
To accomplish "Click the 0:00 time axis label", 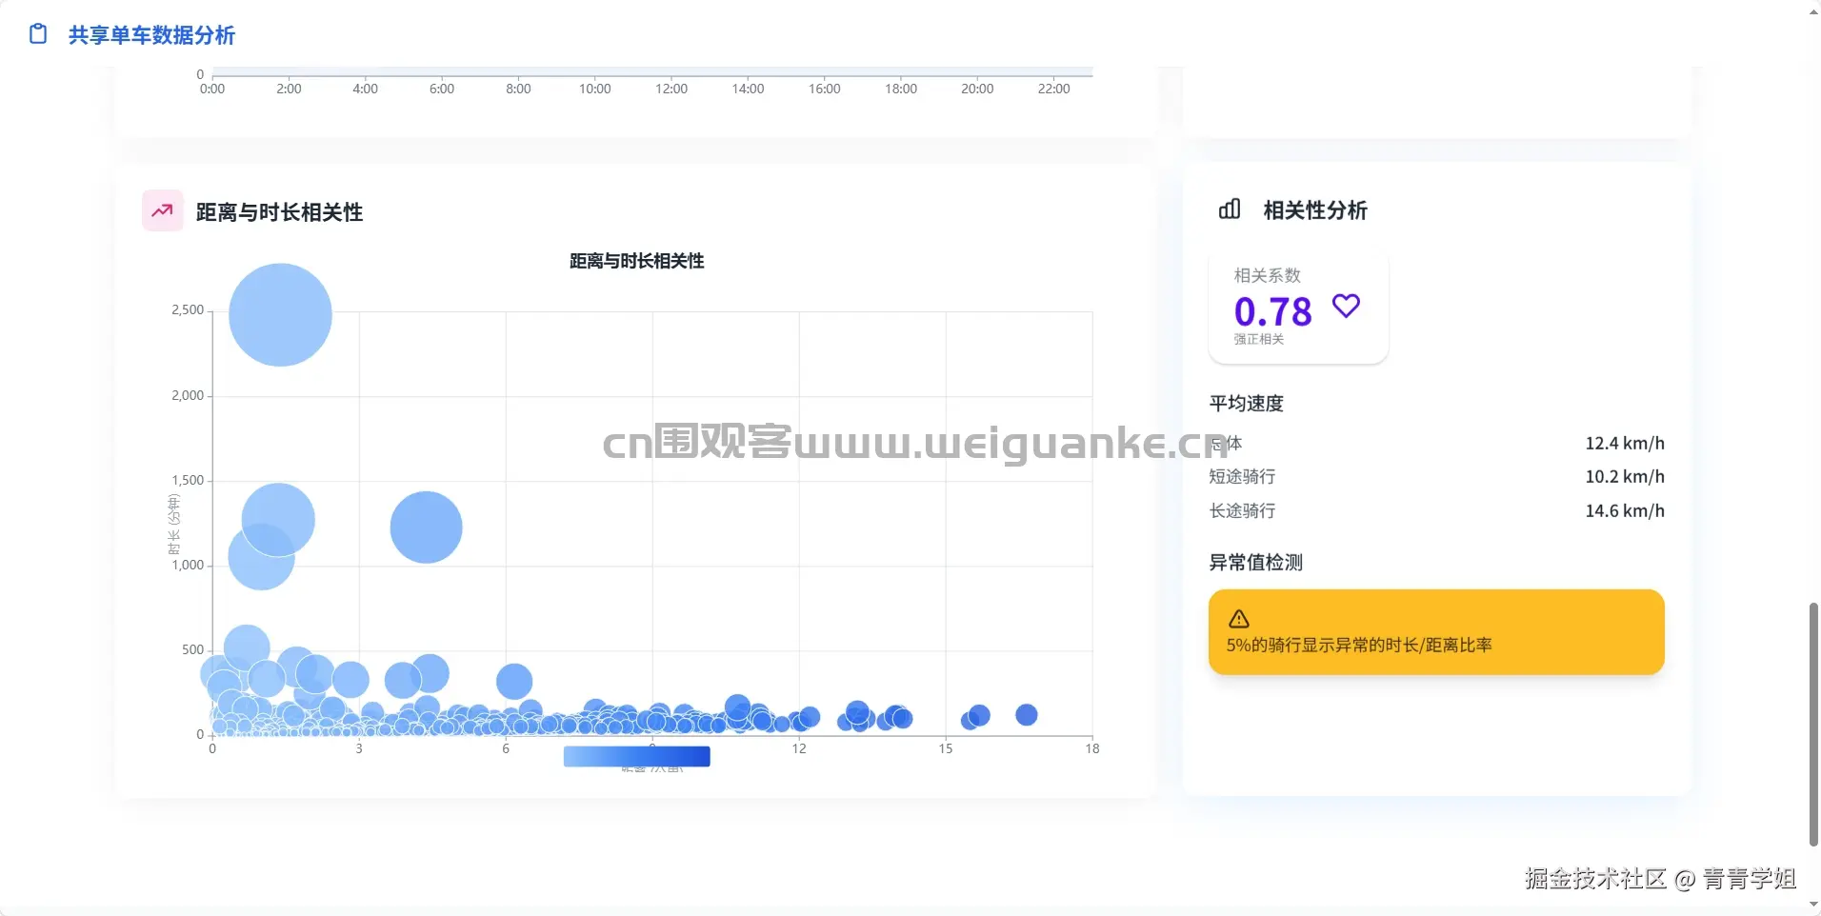I will click(x=212, y=89).
